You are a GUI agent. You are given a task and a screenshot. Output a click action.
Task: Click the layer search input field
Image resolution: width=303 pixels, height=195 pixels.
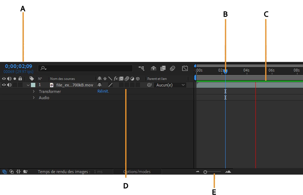85,68
